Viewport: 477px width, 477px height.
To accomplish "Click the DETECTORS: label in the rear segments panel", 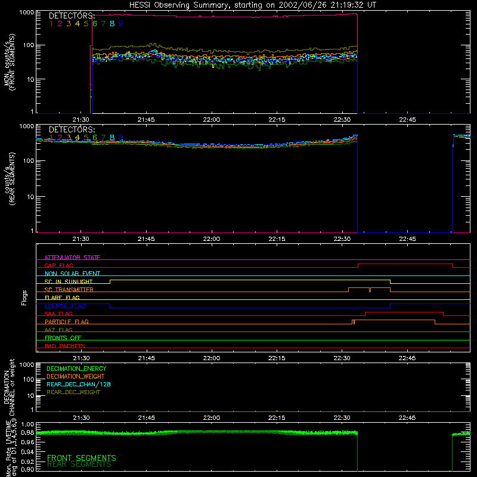I will point(72,129).
